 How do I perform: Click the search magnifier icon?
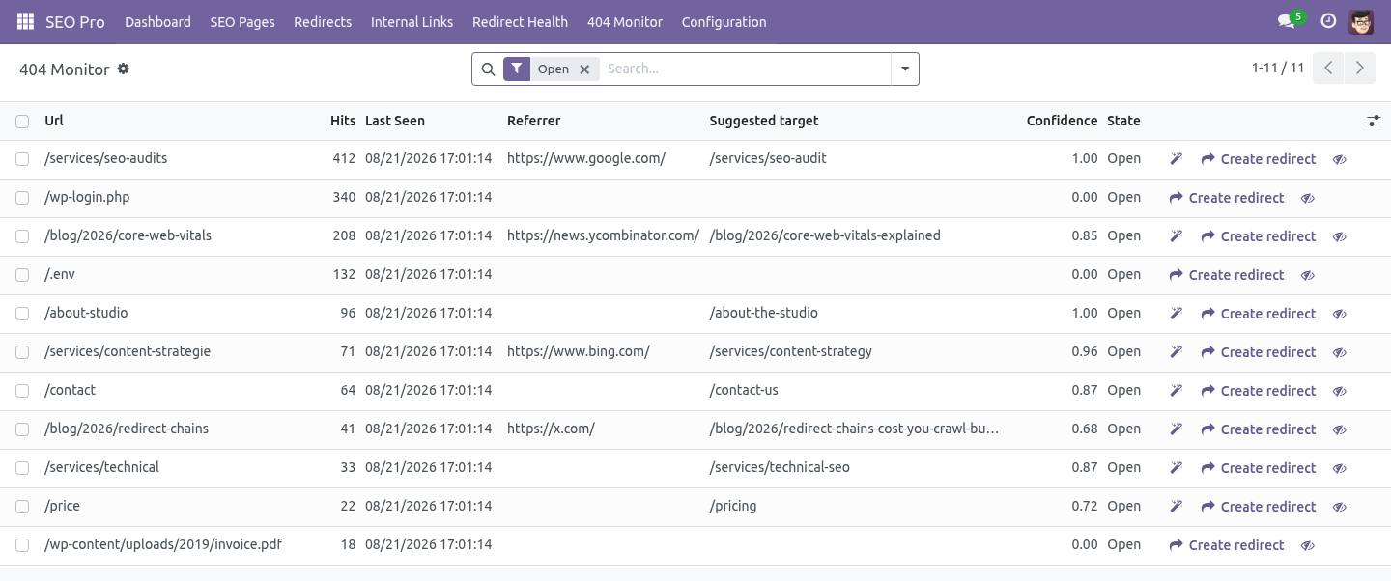coord(488,69)
